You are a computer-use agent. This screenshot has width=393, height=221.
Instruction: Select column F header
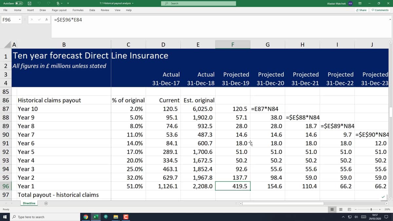(x=233, y=45)
